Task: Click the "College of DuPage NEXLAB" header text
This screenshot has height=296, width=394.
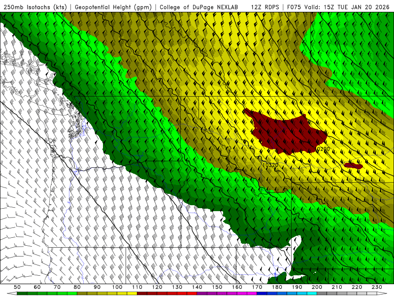Action: [199, 7]
